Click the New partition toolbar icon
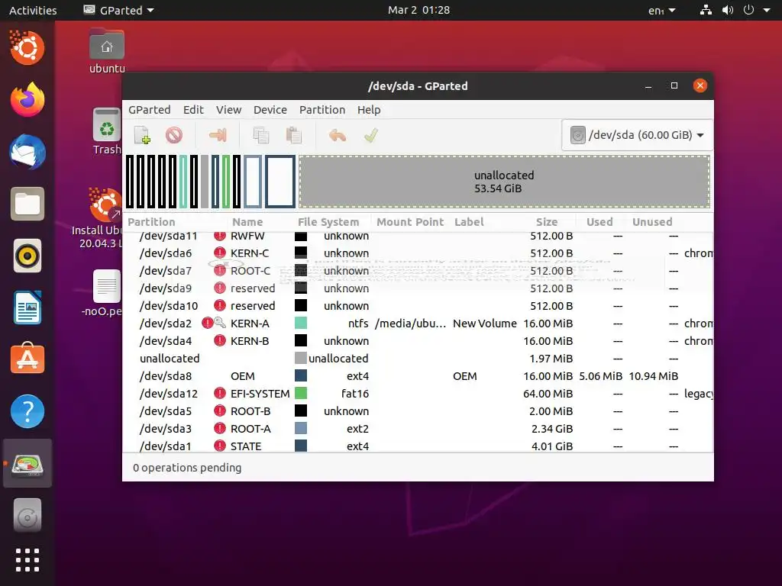The height and width of the screenshot is (586, 782). (x=143, y=135)
